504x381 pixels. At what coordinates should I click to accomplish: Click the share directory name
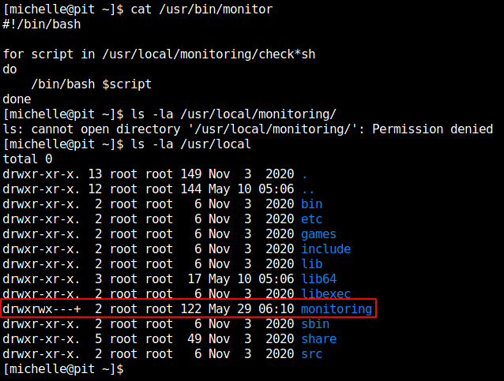[x=318, y=338]
